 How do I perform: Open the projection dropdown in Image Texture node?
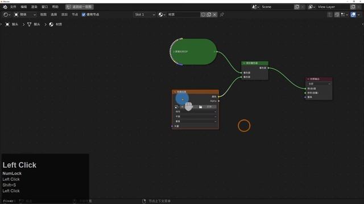tap(196, 117)
